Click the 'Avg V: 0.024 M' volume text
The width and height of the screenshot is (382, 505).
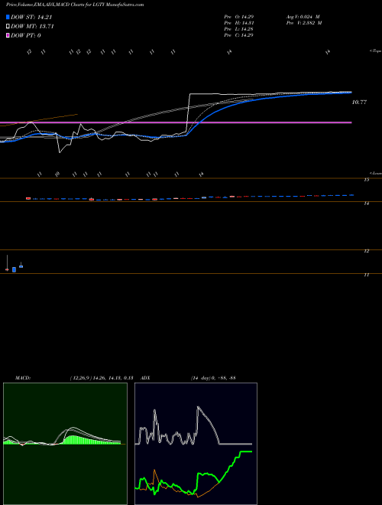pyautogui.click(x=303, y=16)
